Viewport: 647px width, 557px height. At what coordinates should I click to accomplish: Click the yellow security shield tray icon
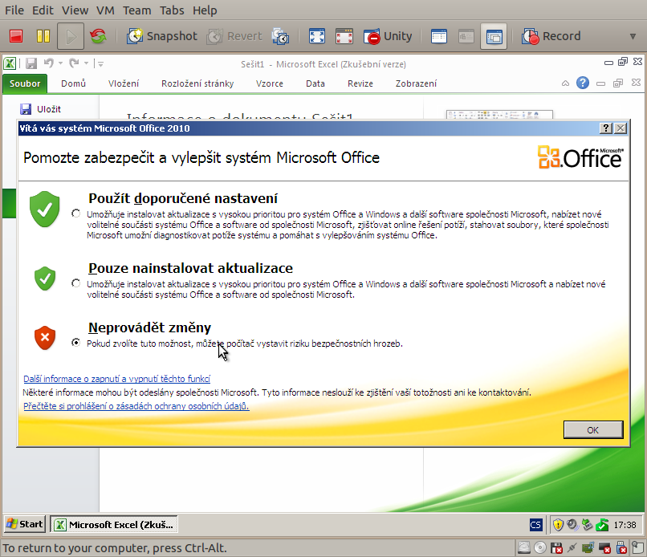pos(558,525)
